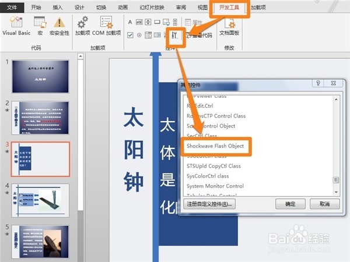Insert a Command Button control
The width and height of the screenshot is (350, 262).
157,22
